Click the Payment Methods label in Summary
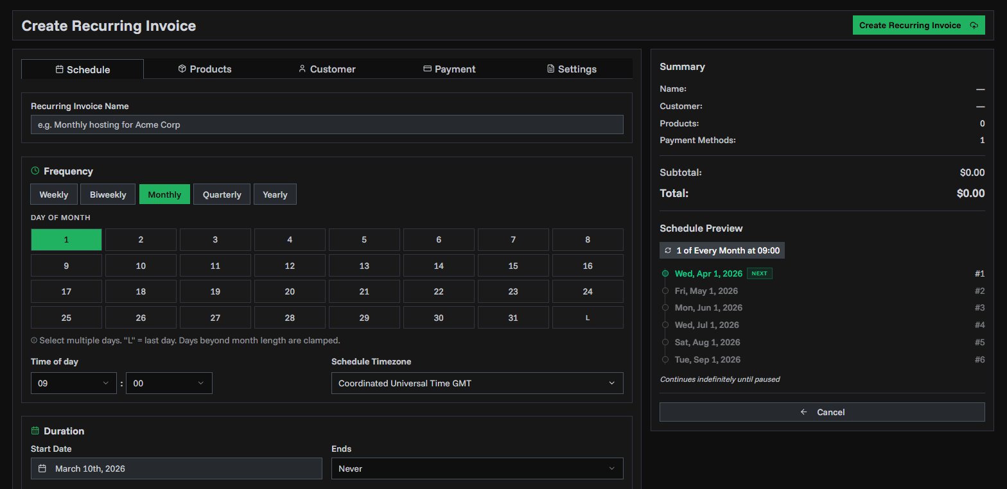This screenshot has height=489, width=1007. [x=697, y=140]
